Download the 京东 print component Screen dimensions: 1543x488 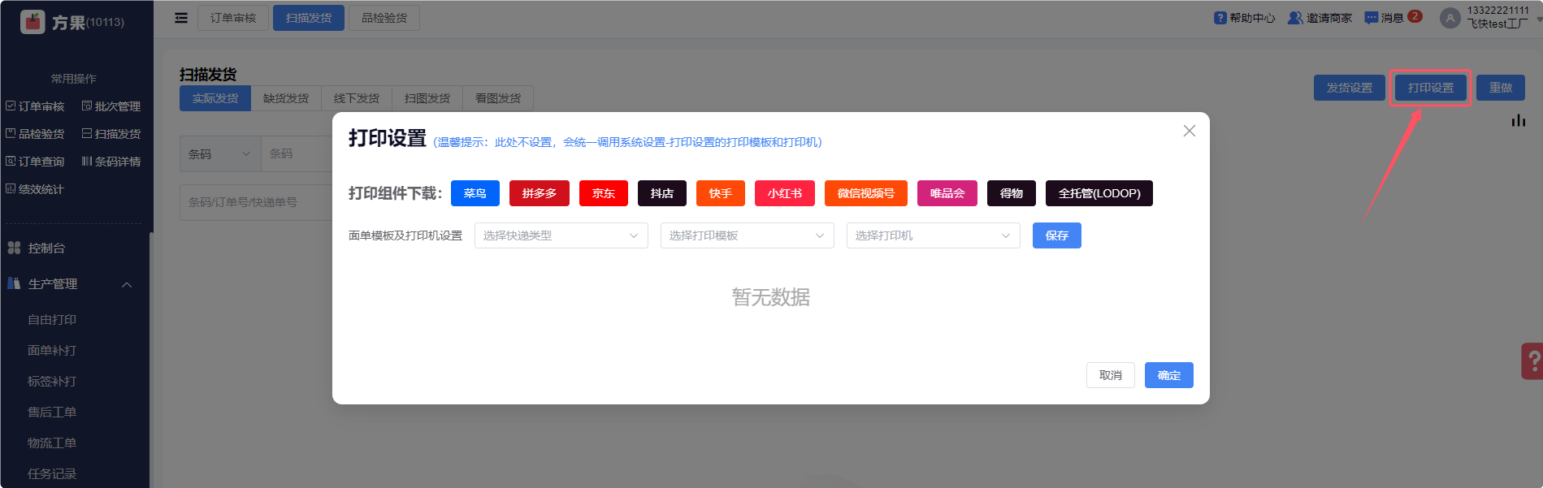(x=604, y=193)
